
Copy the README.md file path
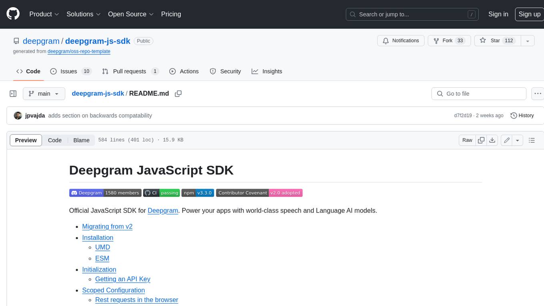pos(178,94)
